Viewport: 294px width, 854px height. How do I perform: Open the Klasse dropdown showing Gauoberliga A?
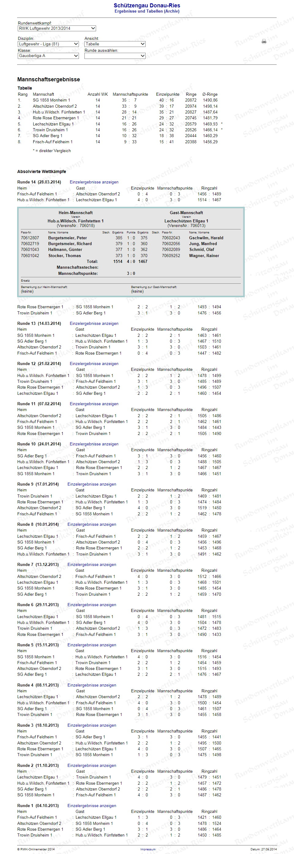tap(48, 56)
